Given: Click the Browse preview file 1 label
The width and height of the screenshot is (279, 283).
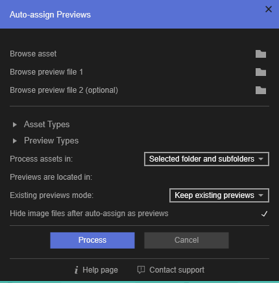Looking at the screenshot, I should click(46, 72).
